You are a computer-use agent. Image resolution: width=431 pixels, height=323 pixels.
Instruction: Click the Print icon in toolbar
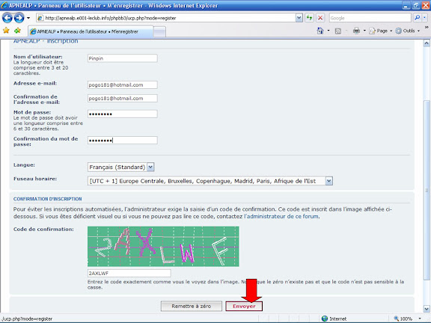(356, 31)
